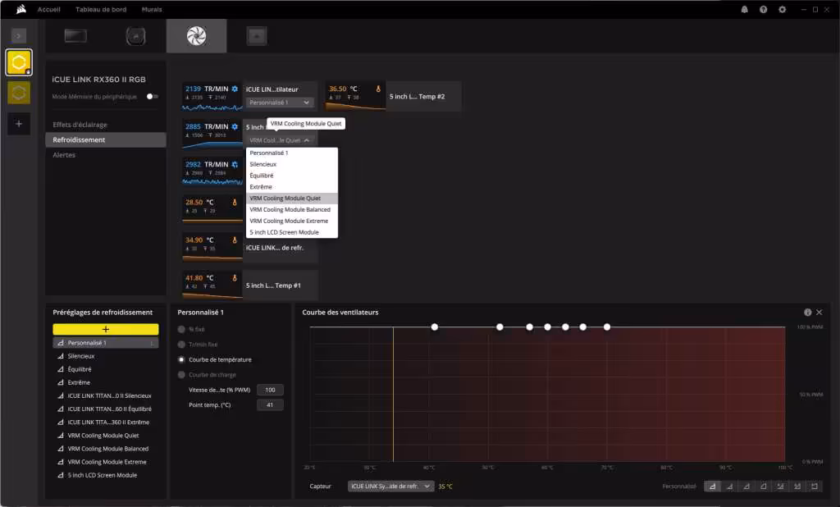The image size is (840, 507).
Task: Select Extrême in the cooling presets list
Action: tap(106, 382)
